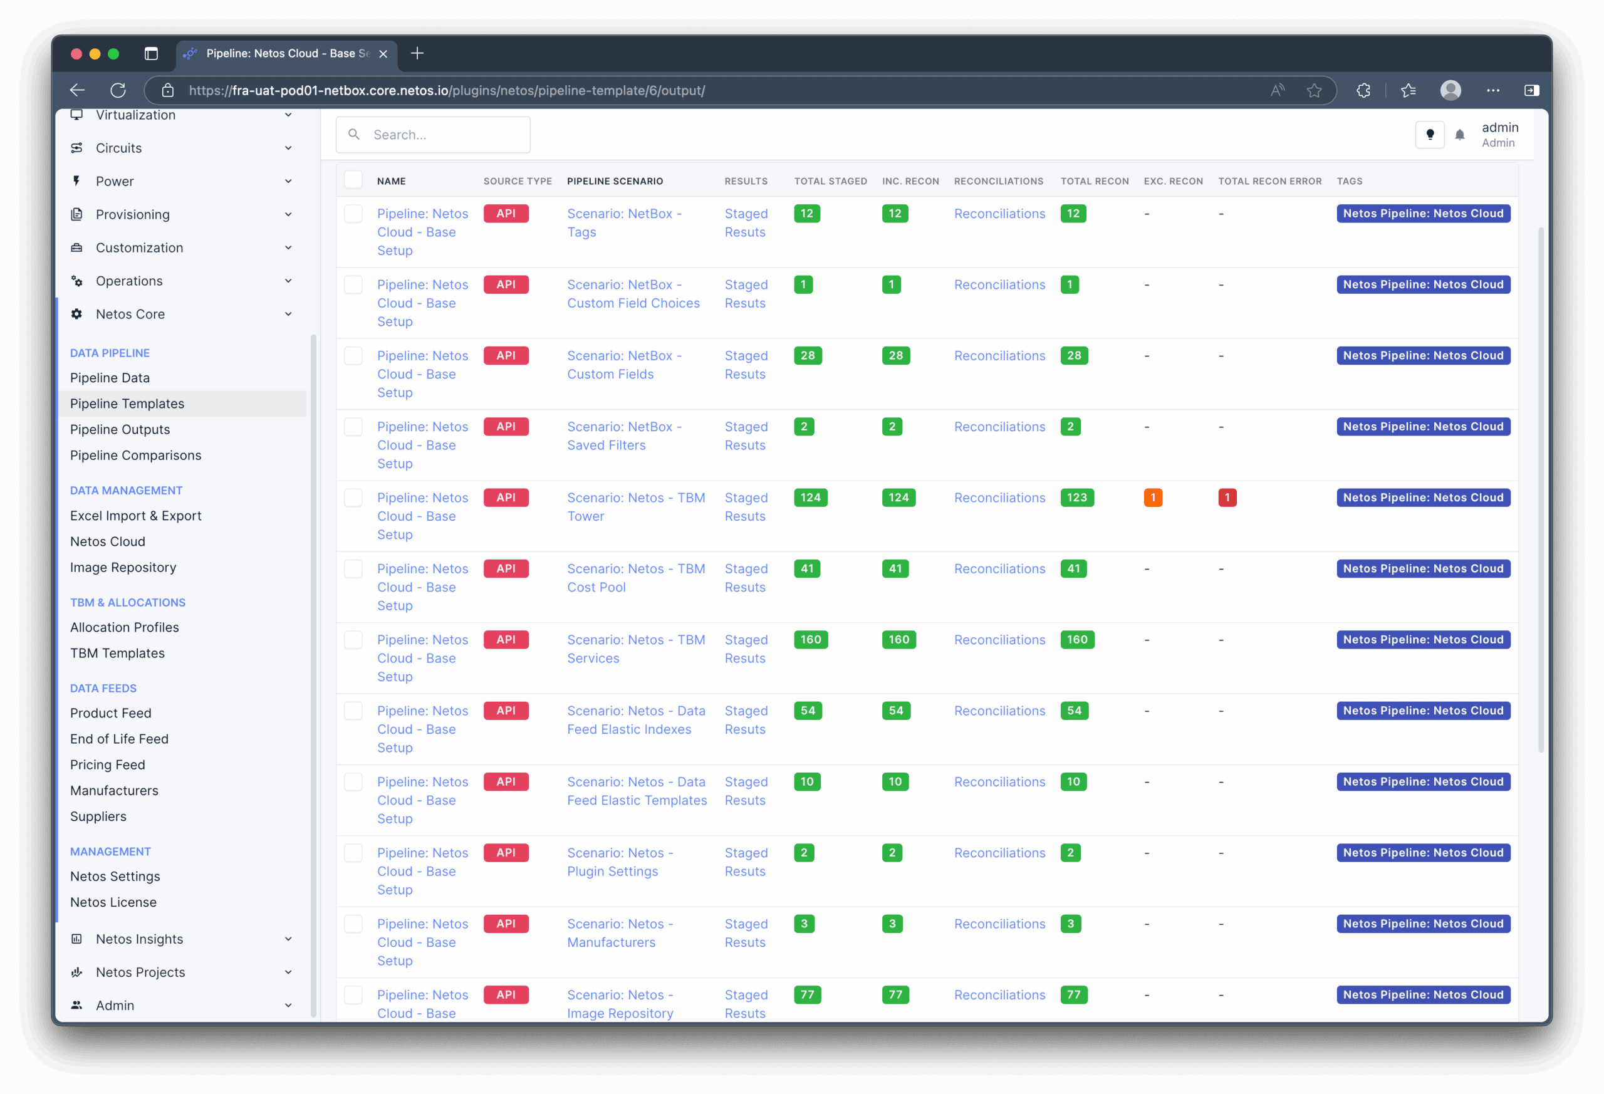Tick the checkbox for the NetBox Tags row
This screenshot has width=1604, height=1094.
click(353, 213)
